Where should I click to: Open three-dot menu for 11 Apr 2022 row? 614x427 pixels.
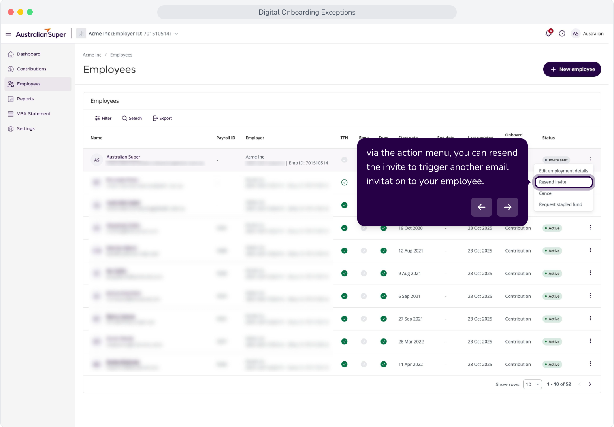pos(590,364)
